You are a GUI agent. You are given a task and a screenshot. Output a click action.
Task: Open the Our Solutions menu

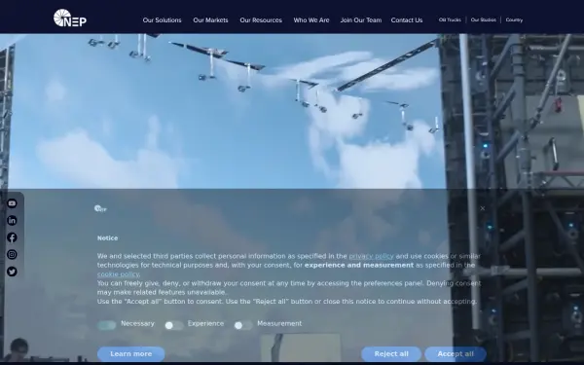pos(162,20)
